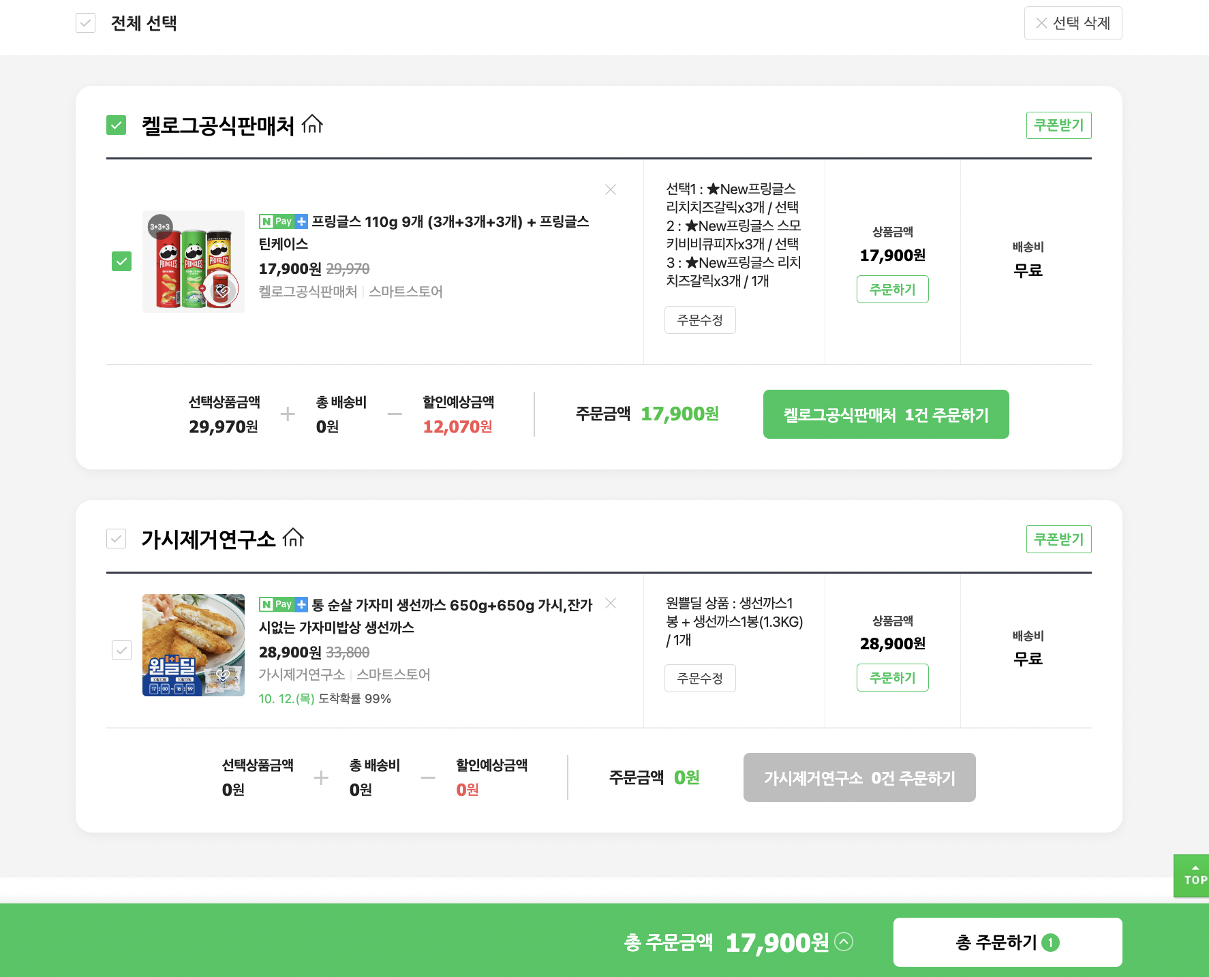Image resolution: width=1209 pixels, height=977 pixels.
Task: Uncheck the Pringles product checkbox
Action: (121, 261)
